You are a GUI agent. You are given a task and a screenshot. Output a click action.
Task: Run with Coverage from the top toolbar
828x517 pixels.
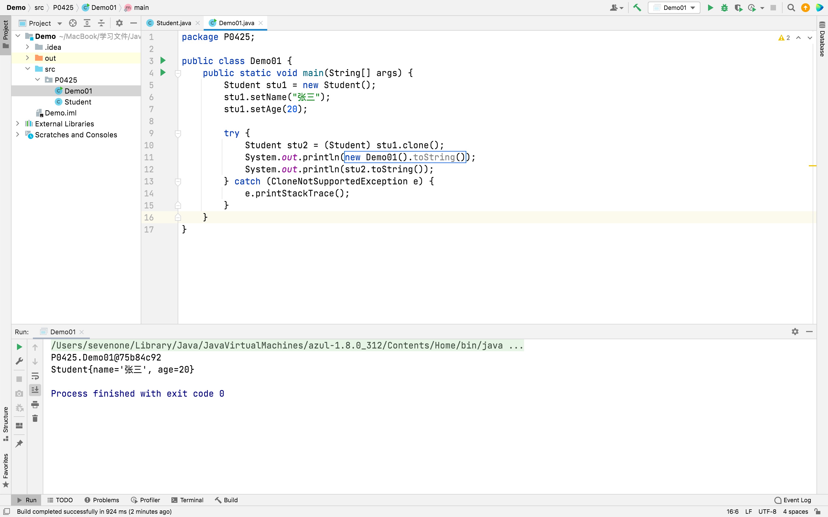pos(738,8)
